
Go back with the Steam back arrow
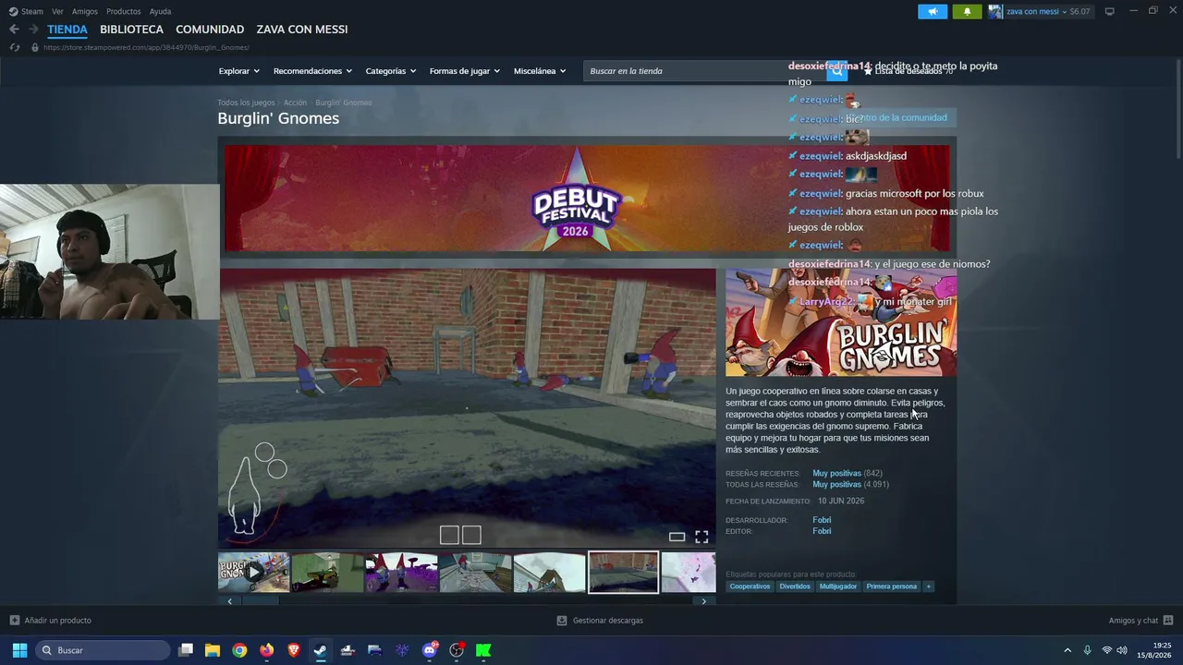[14, 30]
